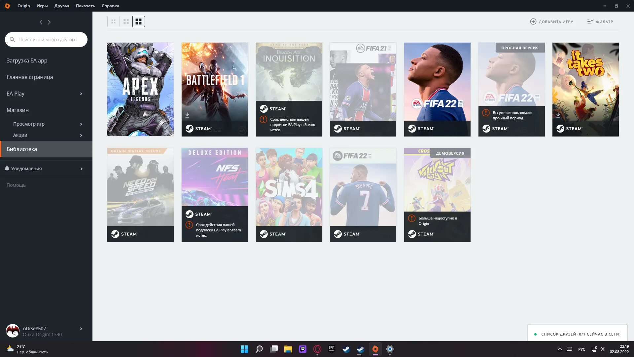The height and width of the screenshot is (357, 634).
Task: Click the download arrow icon on Battlefield 1
Action: (x=187, y=115)
